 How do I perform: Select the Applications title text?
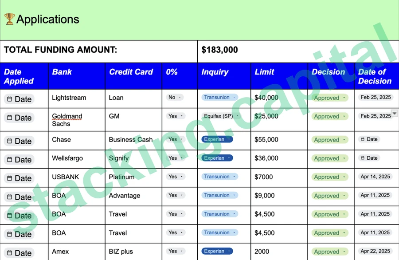coord(48,20)
